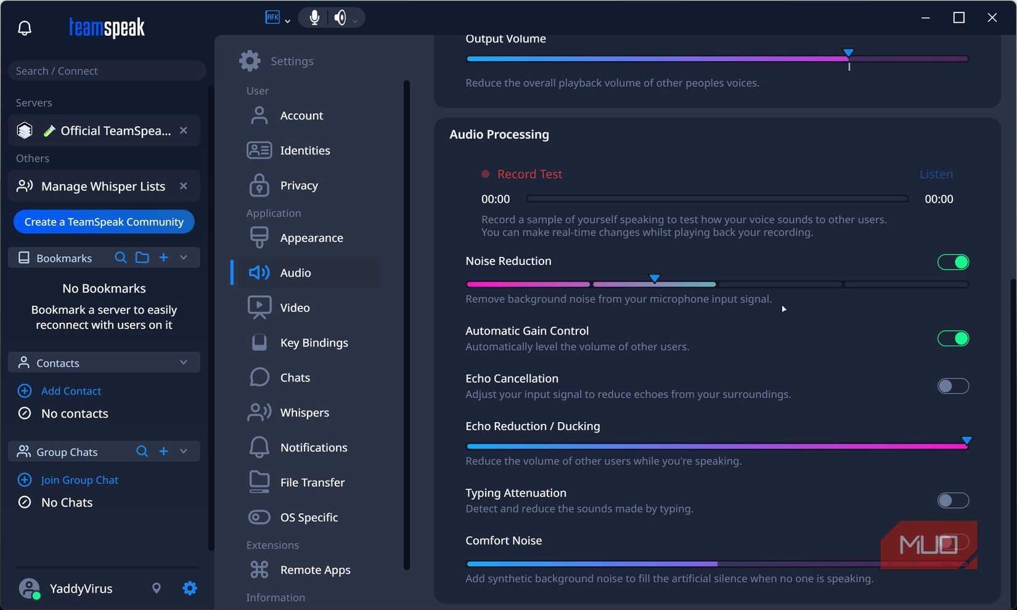The width and height of the screenshot is (1017, 610).
Task: Open the AFK status dropdown arrow
Action: click(x=287, y=21)
